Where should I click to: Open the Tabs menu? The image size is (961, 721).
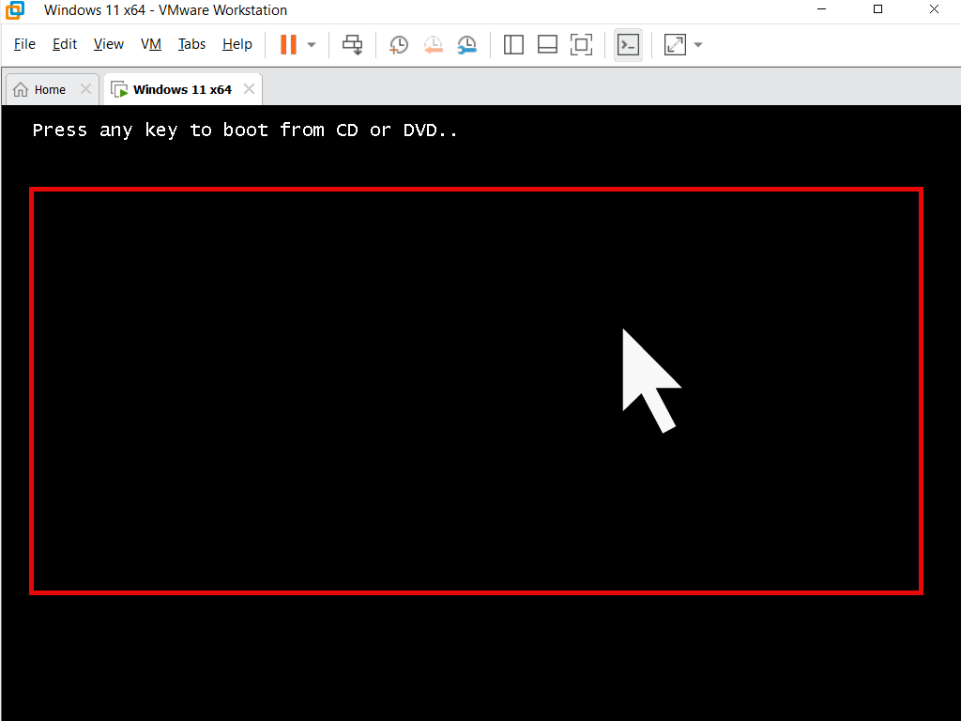[191, 44]
